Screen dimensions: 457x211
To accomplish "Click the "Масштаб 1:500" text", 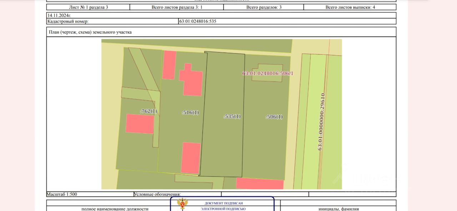I will [x=62, y=195].
